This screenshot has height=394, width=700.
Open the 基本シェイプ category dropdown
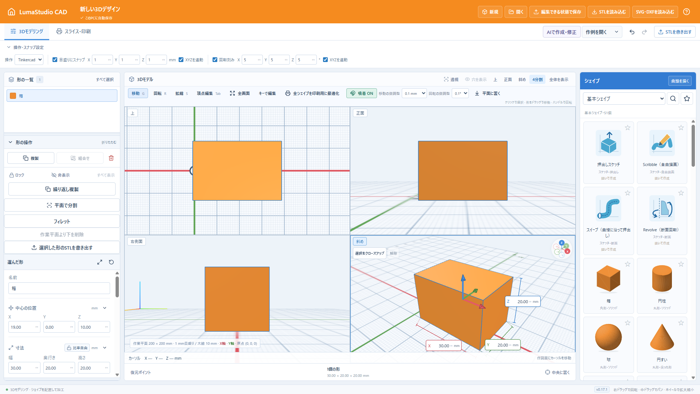tap(624, 98)
